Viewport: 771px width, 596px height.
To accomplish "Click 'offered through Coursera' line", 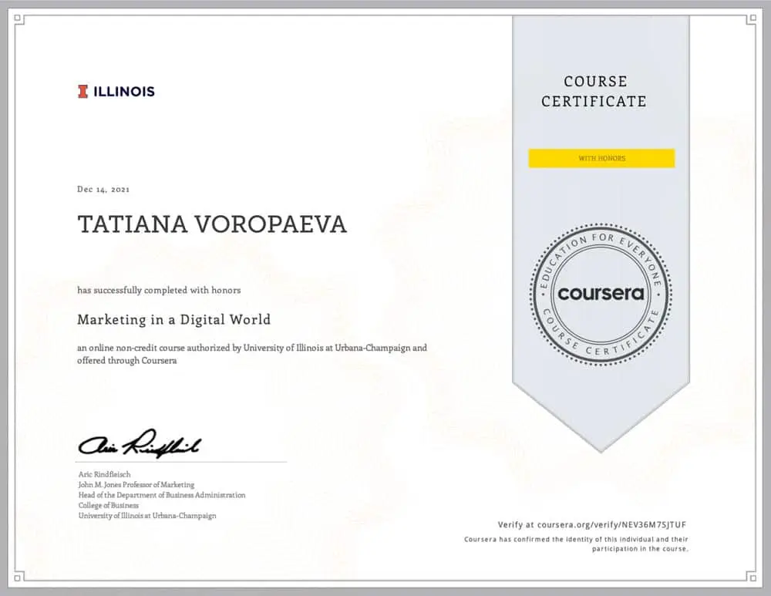I will pos(127,360).
